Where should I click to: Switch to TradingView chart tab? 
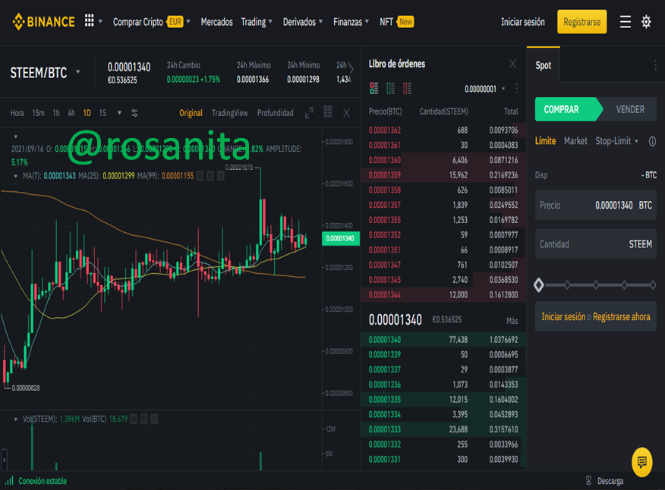click(x=230, y=113)
